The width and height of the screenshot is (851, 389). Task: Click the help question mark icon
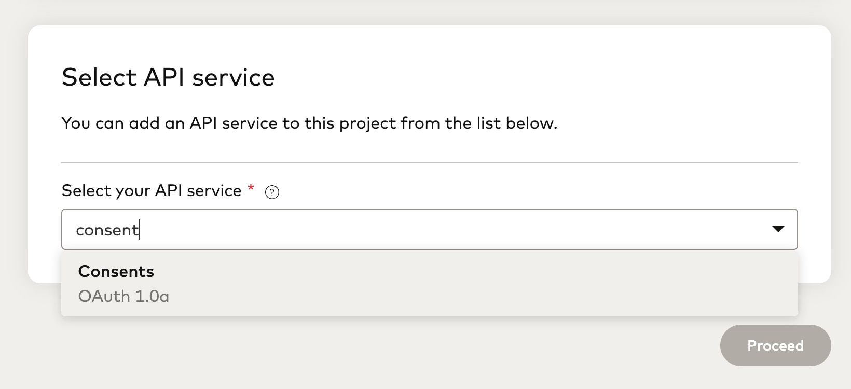pyautogui.click(x=272, y=192)
